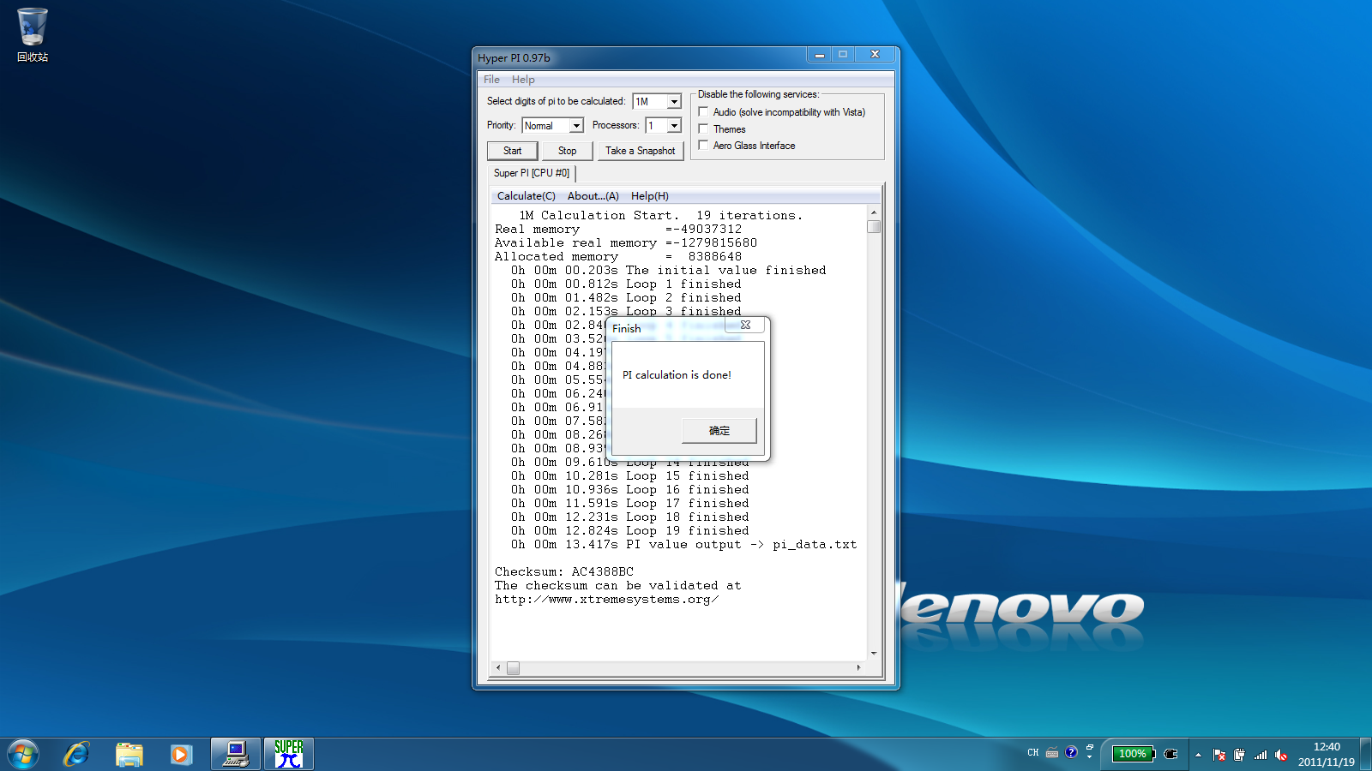The image size is (1372, 771).
Task: Open the About...(A) menu
Action: (x=593, y=196)
